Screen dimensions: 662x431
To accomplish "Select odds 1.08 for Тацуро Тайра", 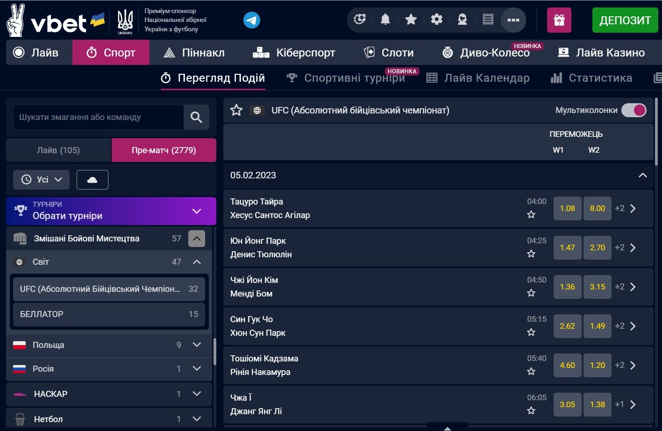I will (x=568, y=208).
